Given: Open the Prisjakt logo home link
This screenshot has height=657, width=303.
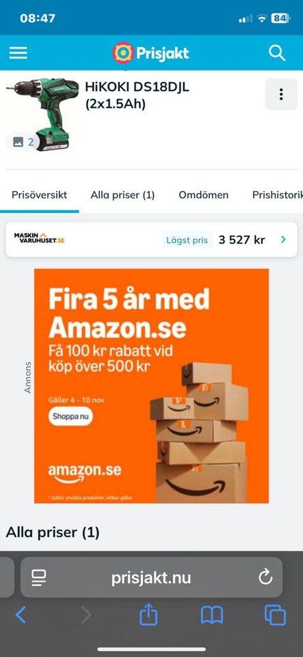Looking at the screenshot, I should 150,53.
